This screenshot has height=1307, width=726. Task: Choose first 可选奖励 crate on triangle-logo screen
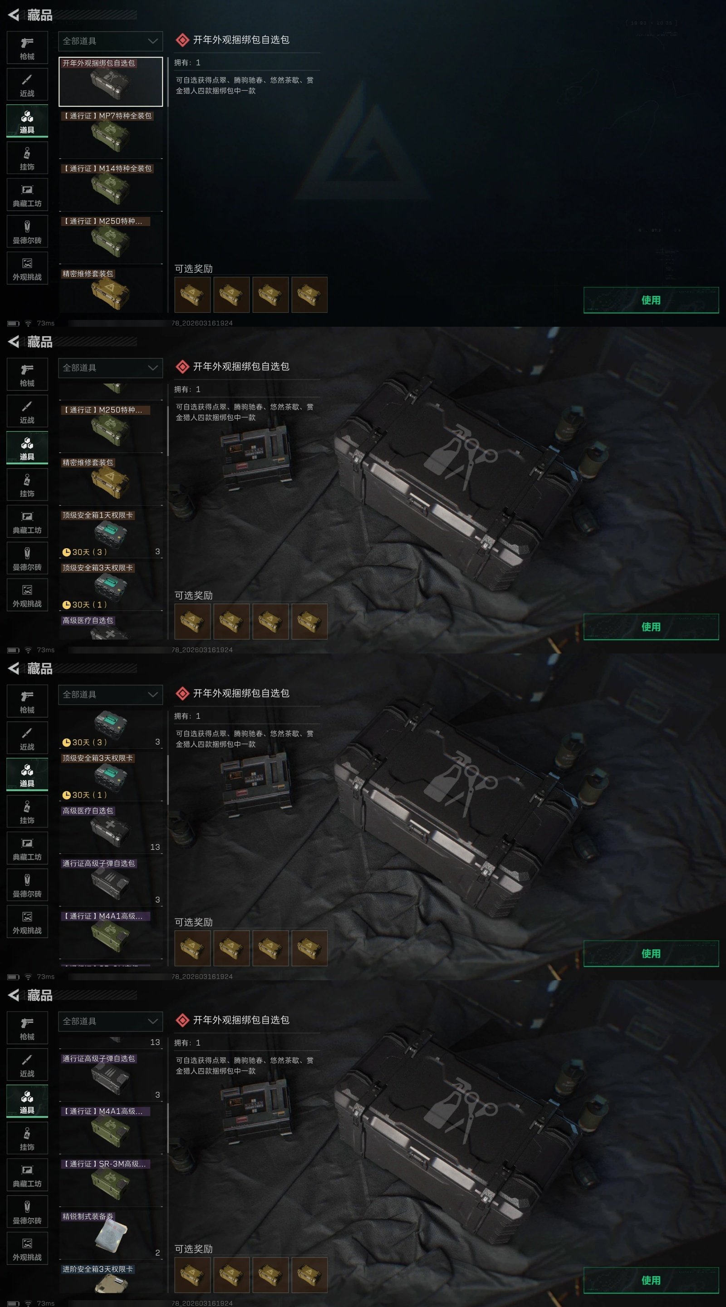click(192, 295)
